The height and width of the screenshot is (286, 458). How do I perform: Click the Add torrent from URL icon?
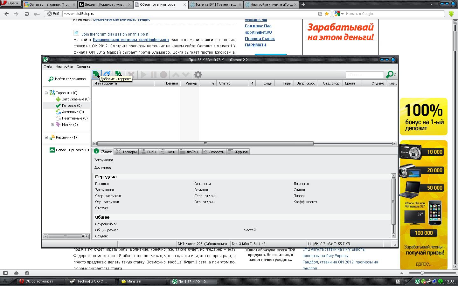click(x=107, y=75)
